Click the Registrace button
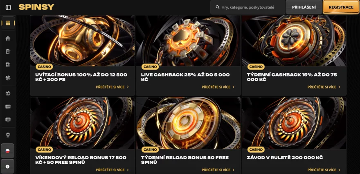360x174 pixels. point(341,7)
